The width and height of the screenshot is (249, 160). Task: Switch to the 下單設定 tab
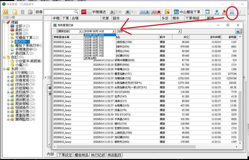tap(64, 155)
